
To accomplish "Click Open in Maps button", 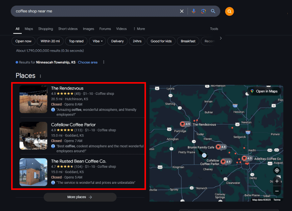I will point(264,91).
